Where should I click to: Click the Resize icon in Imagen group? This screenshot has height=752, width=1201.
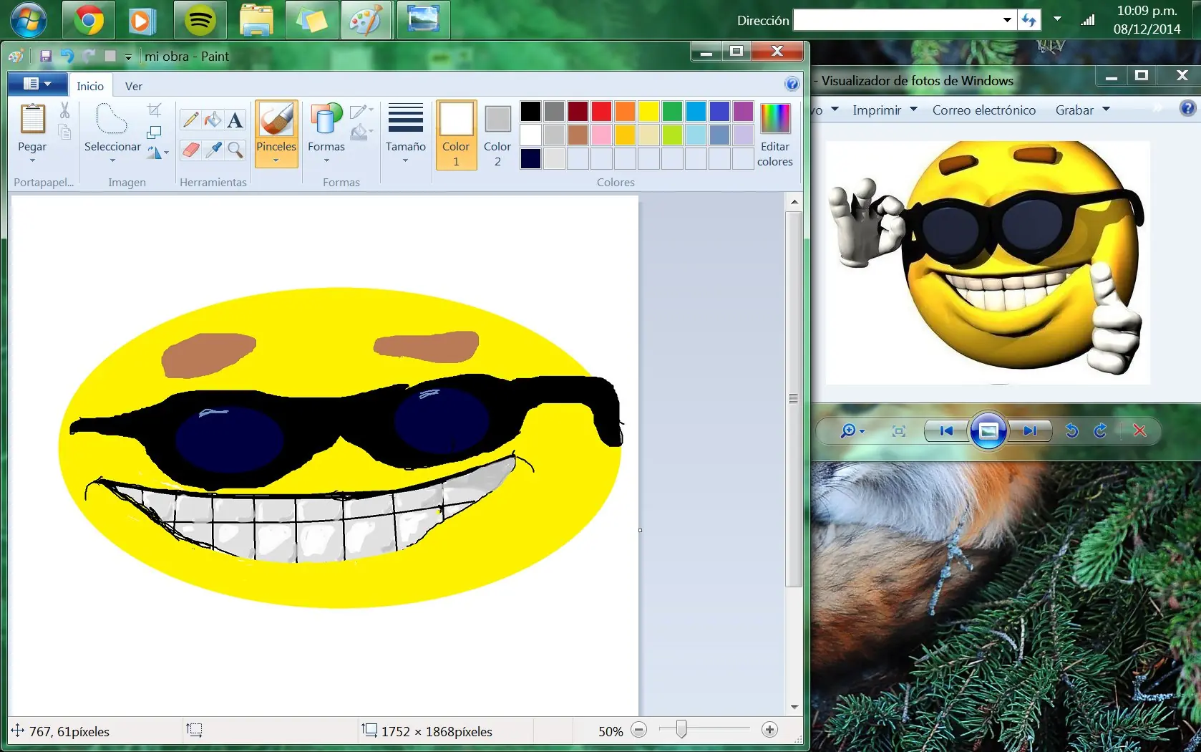(x=154, y=132)
